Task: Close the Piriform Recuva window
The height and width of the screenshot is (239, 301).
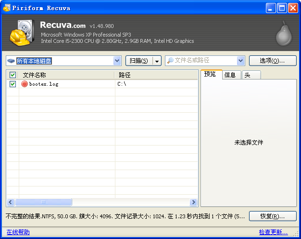Action: 293,8
